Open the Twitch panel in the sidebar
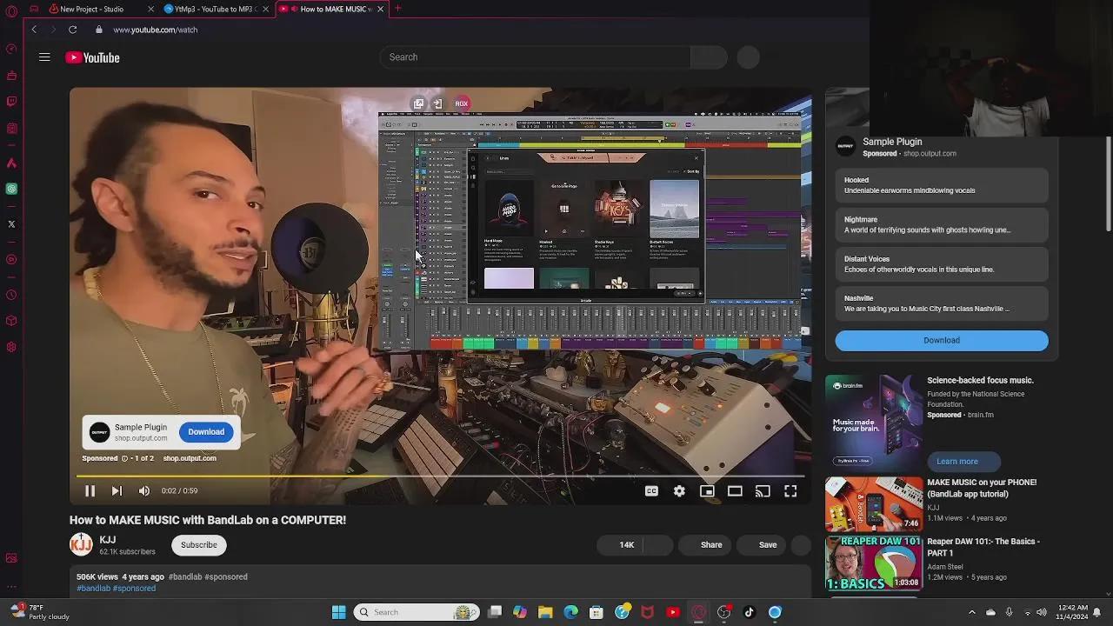The height and width of the screenshot is (626, 1113). [x=11, y=102]
